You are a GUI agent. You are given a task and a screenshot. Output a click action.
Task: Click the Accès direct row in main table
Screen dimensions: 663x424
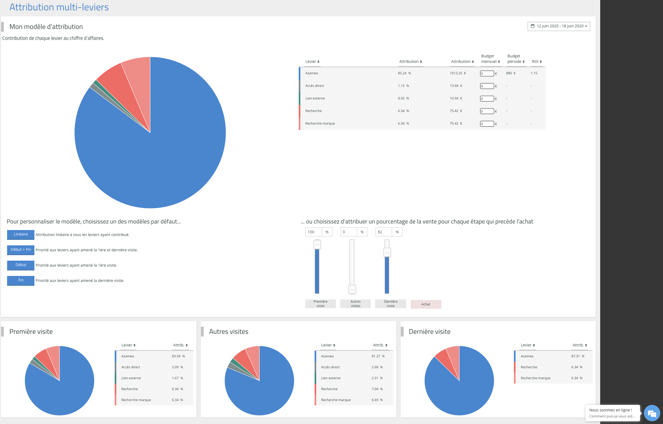pyautogui.click(x=422, y=86)
